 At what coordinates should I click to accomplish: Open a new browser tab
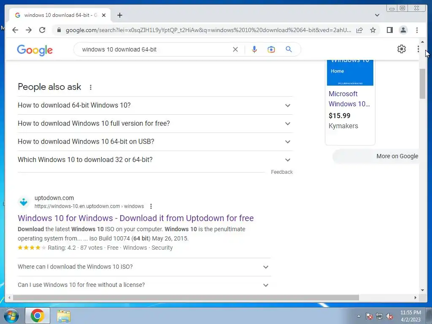click(119, 15)
